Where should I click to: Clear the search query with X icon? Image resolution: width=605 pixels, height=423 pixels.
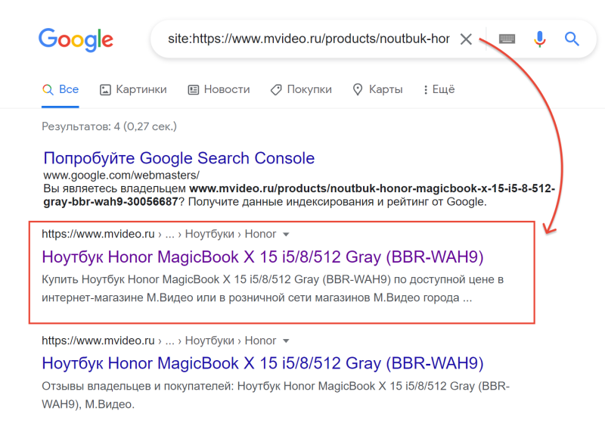[466, 39]
